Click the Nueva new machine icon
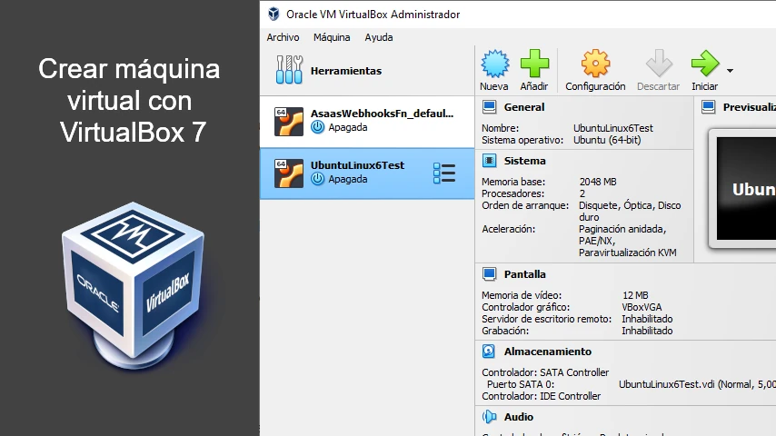The image size is (776, 436). point(494,64)
